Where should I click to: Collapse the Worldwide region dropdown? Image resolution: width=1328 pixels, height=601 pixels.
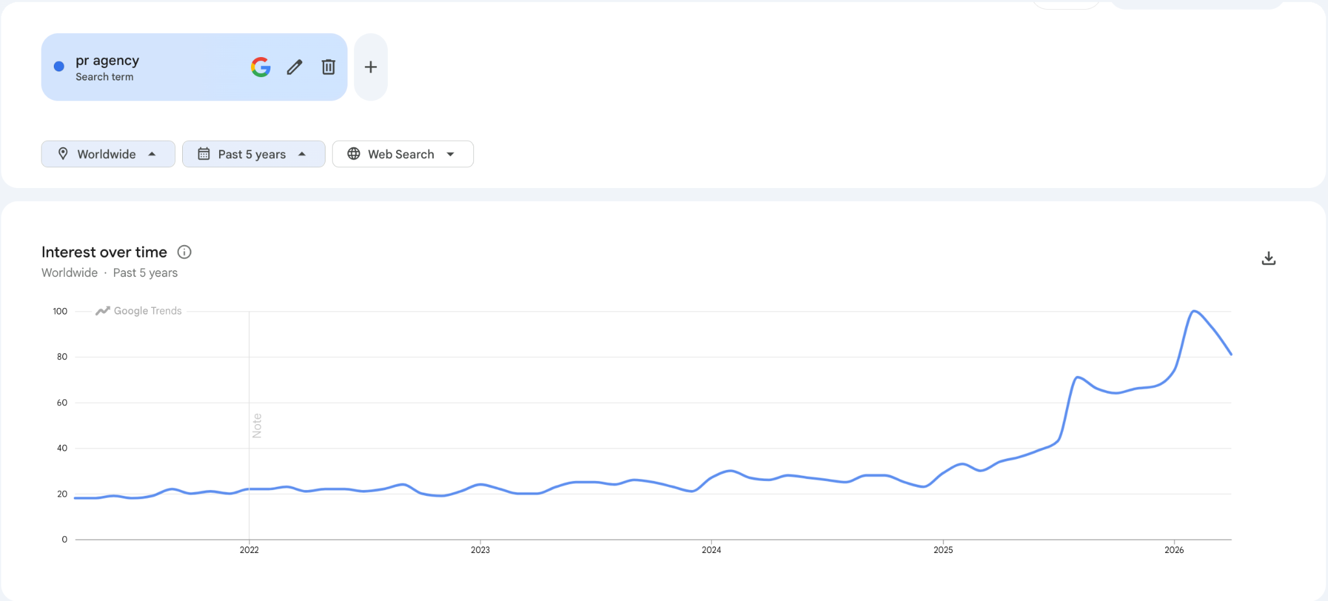pos(152,154)
